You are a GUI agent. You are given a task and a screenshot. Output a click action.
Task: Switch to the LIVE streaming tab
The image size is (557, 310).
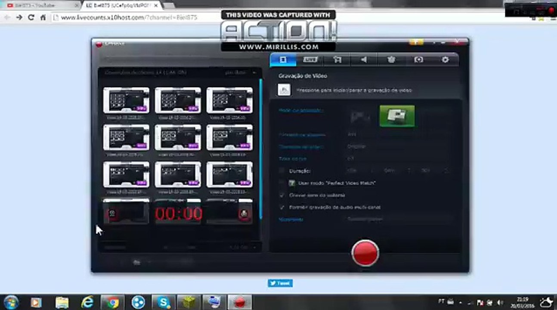click(310, 60)
